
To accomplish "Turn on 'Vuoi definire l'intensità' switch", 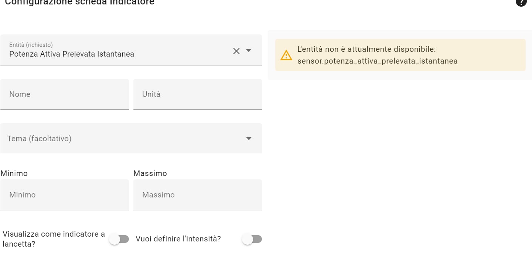I will point(252,239).
